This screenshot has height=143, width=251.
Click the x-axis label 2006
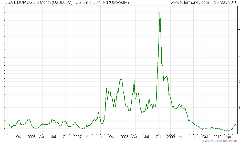point(31,137)
